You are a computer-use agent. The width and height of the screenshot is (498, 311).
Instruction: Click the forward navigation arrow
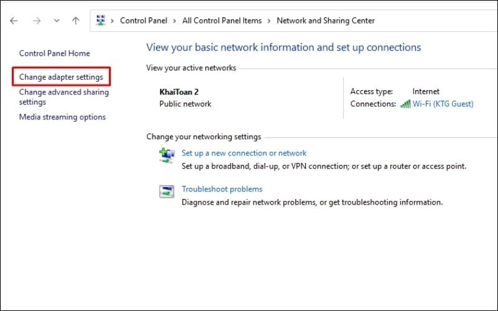(x=37, y=21)
